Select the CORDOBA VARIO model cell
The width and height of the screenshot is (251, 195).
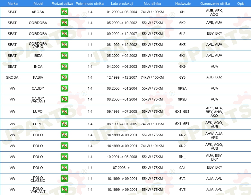(38, 45)
